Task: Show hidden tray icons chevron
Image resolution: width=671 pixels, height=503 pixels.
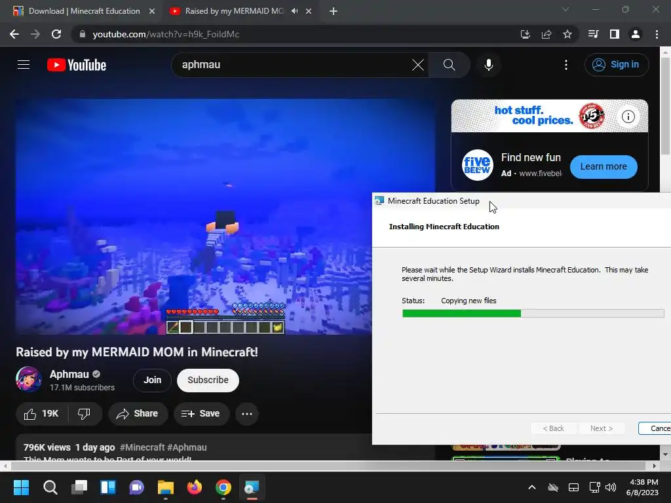Action: click(x=532, y=487)
